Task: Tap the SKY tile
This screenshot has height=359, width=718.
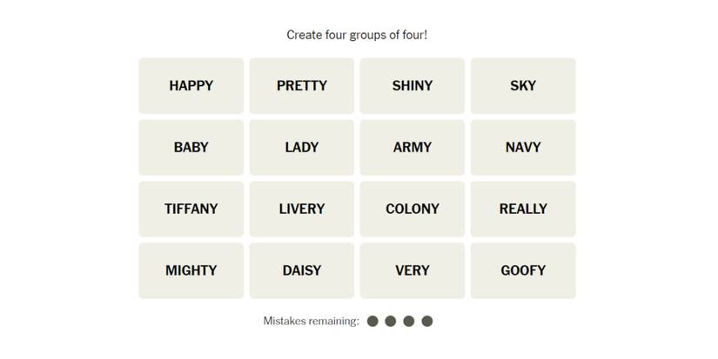Action: [522, 86]
